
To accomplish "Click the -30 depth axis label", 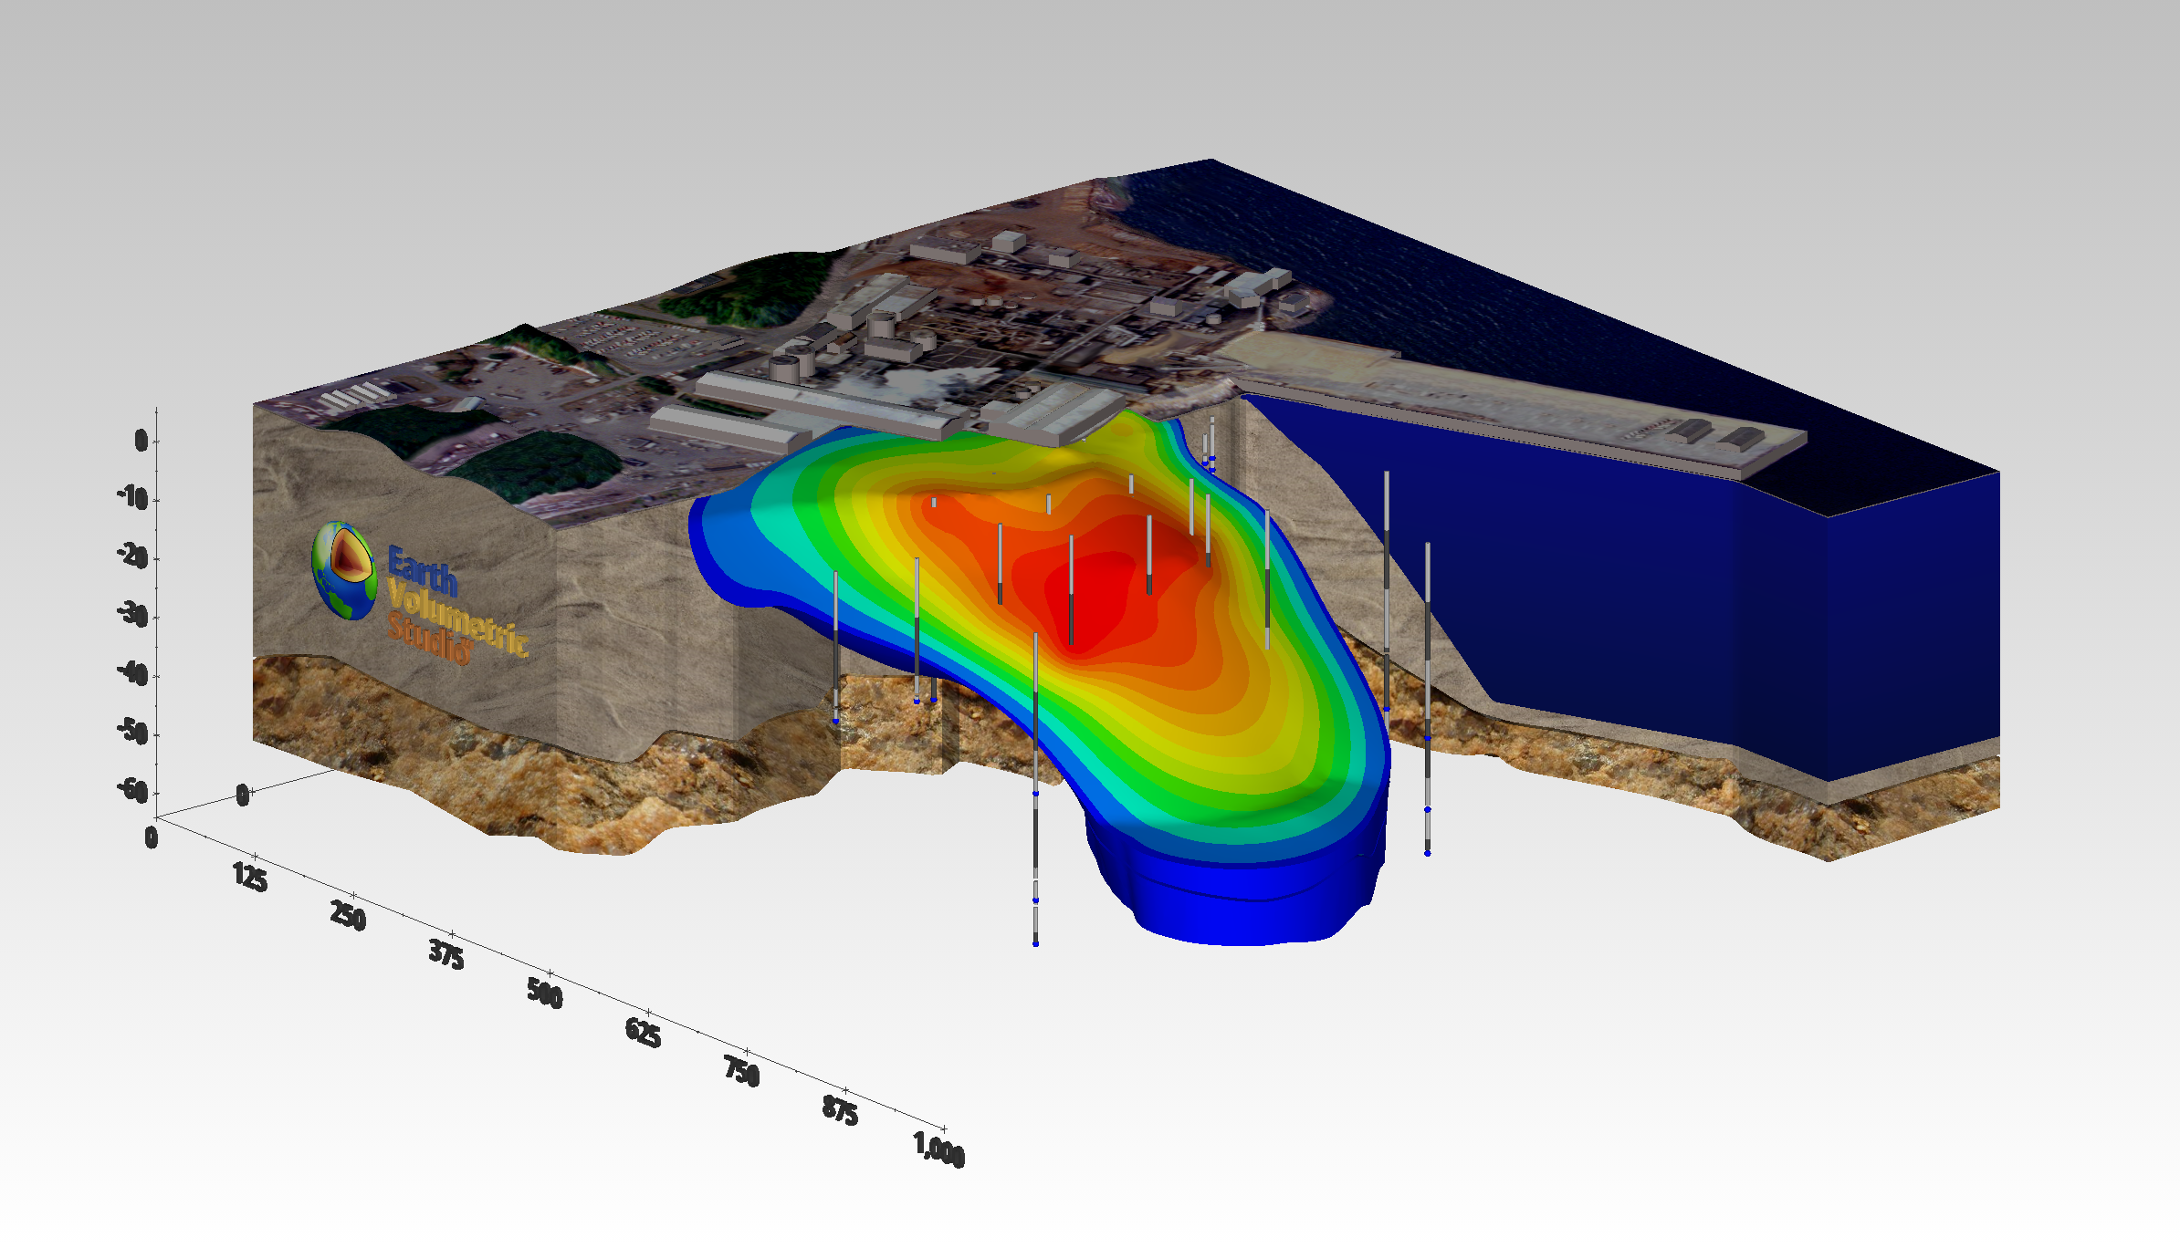I will (133, 614).
